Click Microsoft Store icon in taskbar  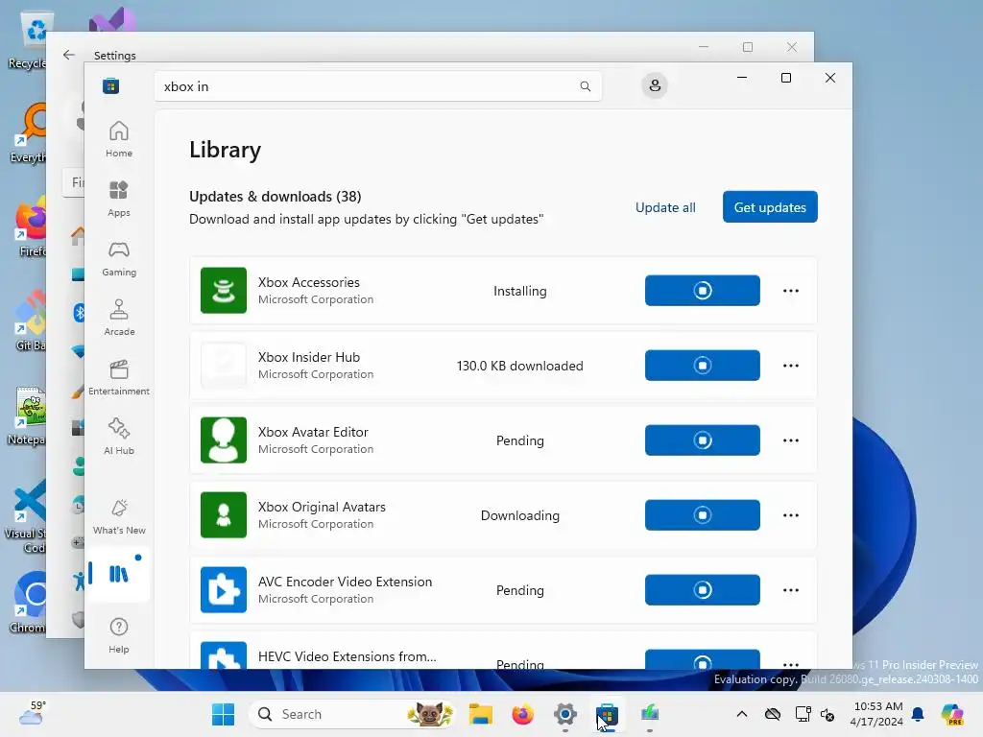pos(607,714)
